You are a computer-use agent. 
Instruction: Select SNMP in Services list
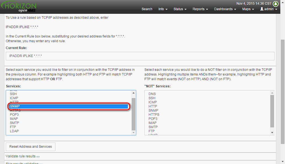[69, 106]
